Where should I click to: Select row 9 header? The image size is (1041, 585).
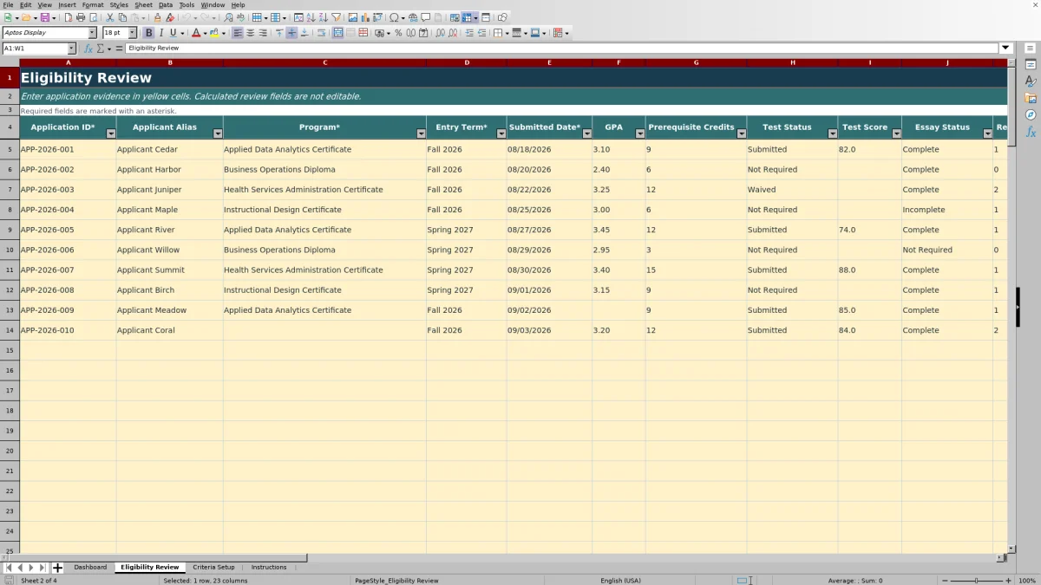[10, 230]
